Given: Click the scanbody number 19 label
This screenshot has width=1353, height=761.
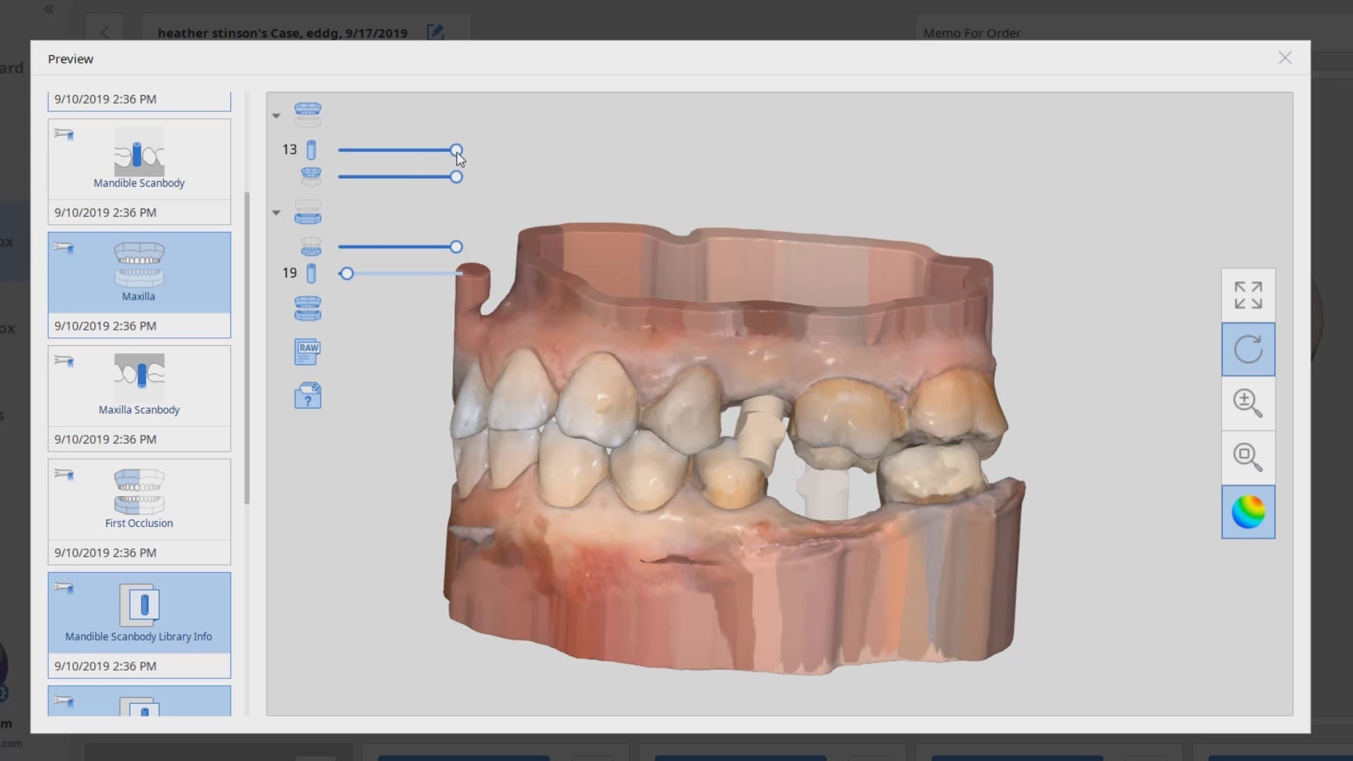Looking at the screenshot, I should [290, 273].
